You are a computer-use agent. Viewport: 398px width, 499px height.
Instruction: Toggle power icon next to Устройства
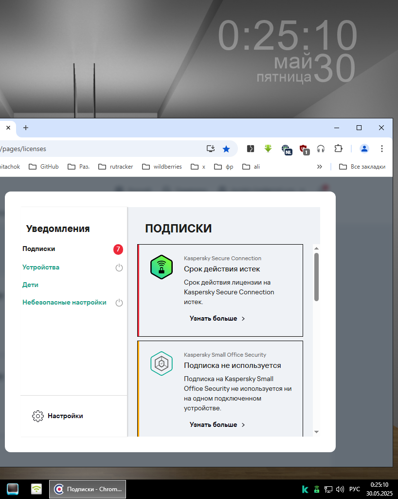click(x=119, y=268)
